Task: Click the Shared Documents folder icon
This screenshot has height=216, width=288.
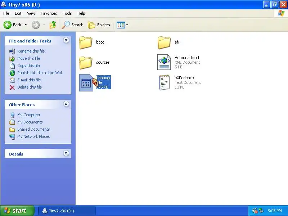Action: pyautogui.click(x=12, y=130)
